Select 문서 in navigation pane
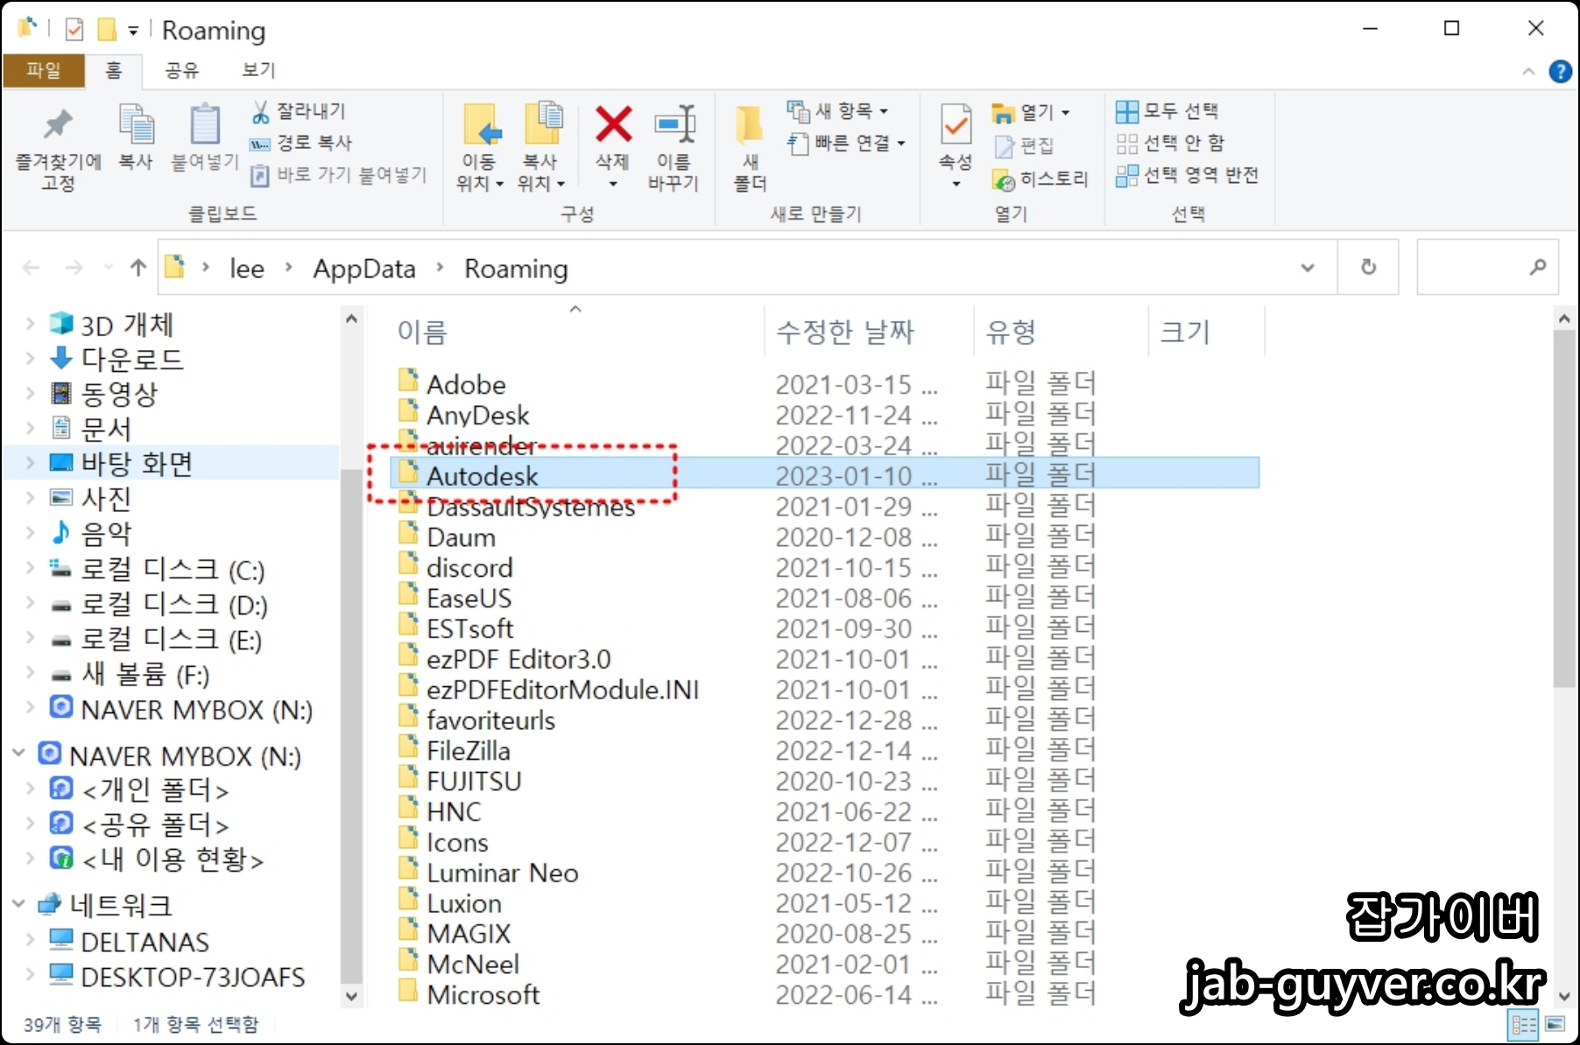The image size is (1580, 1045). tap(106, 428)
